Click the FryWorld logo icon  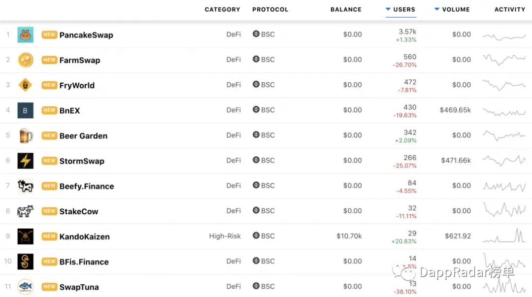pyautogui.click(x=26, y=85)
